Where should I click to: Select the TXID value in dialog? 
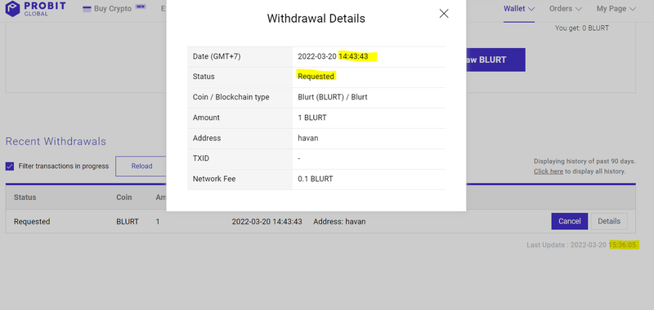(299, 158)
